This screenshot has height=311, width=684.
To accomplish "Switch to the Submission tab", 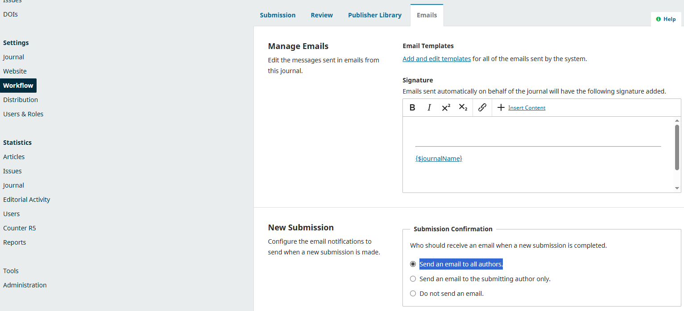I will pyautogui.click(x=278, y=15).
